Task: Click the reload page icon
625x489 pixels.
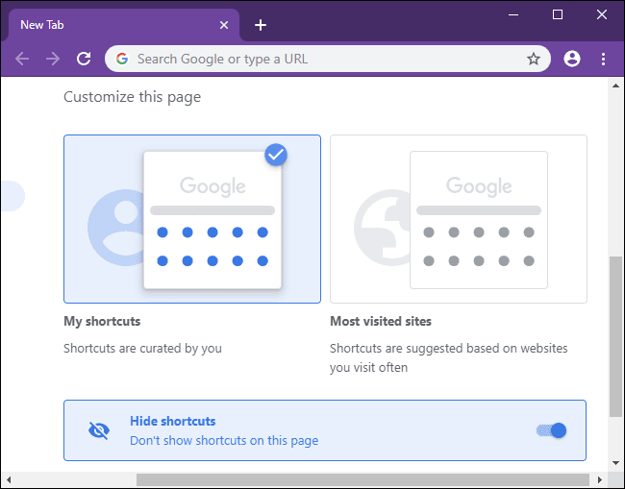Action: (84, 59)
